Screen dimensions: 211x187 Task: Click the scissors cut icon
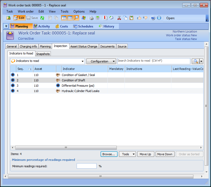coord(119,18)
